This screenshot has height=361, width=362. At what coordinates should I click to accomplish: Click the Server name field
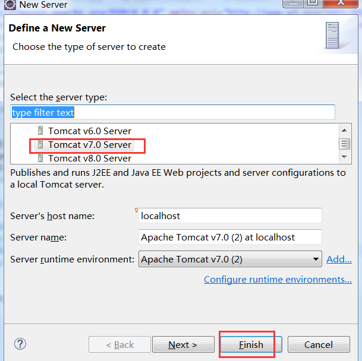230,237
